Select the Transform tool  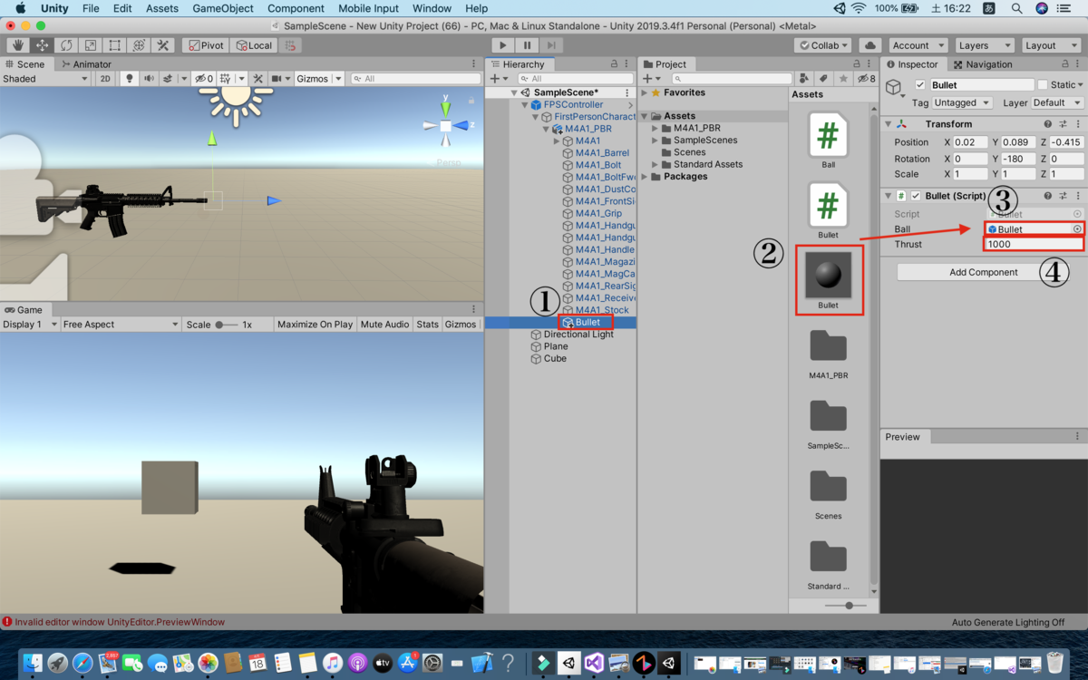(139, 45)
